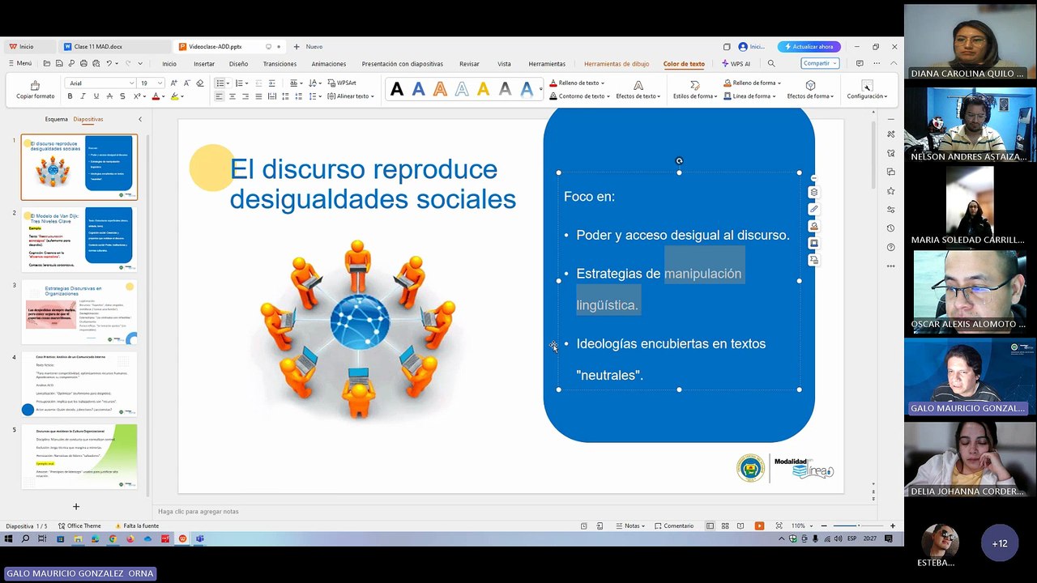Apply italic formatting to text
Image resolution: width=1037 pixels, height=583 pixels.
click(x=83, y=96)
